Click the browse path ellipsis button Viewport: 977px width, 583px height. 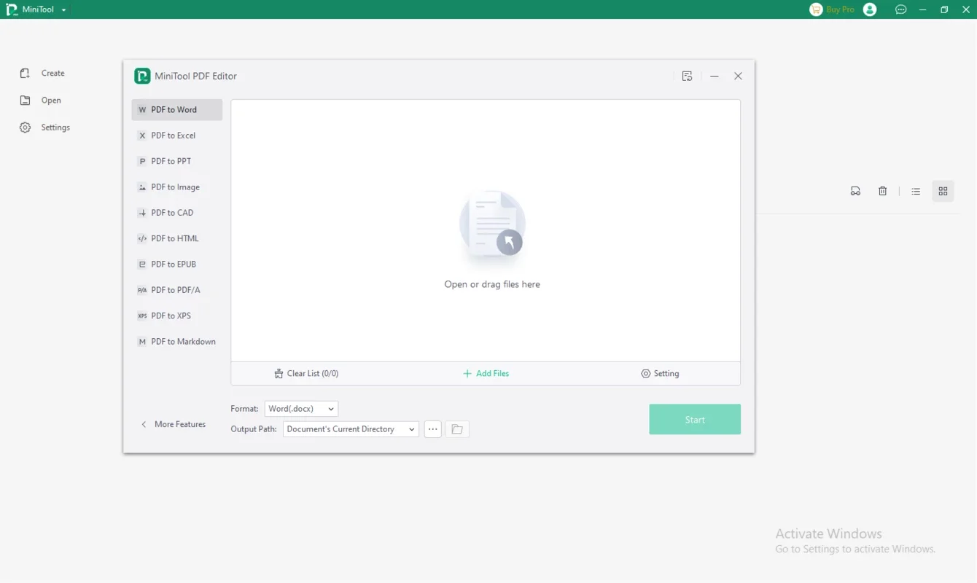pos(433,429)
